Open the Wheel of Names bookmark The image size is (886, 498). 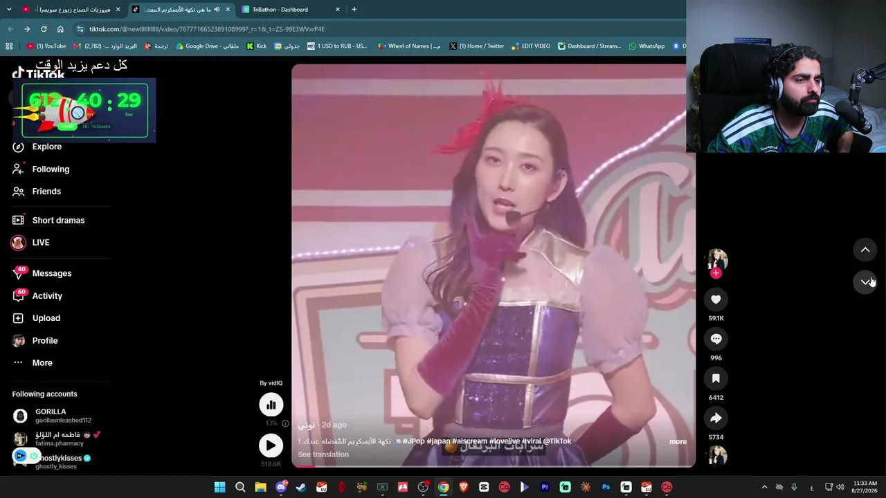[x=409, y=46]
